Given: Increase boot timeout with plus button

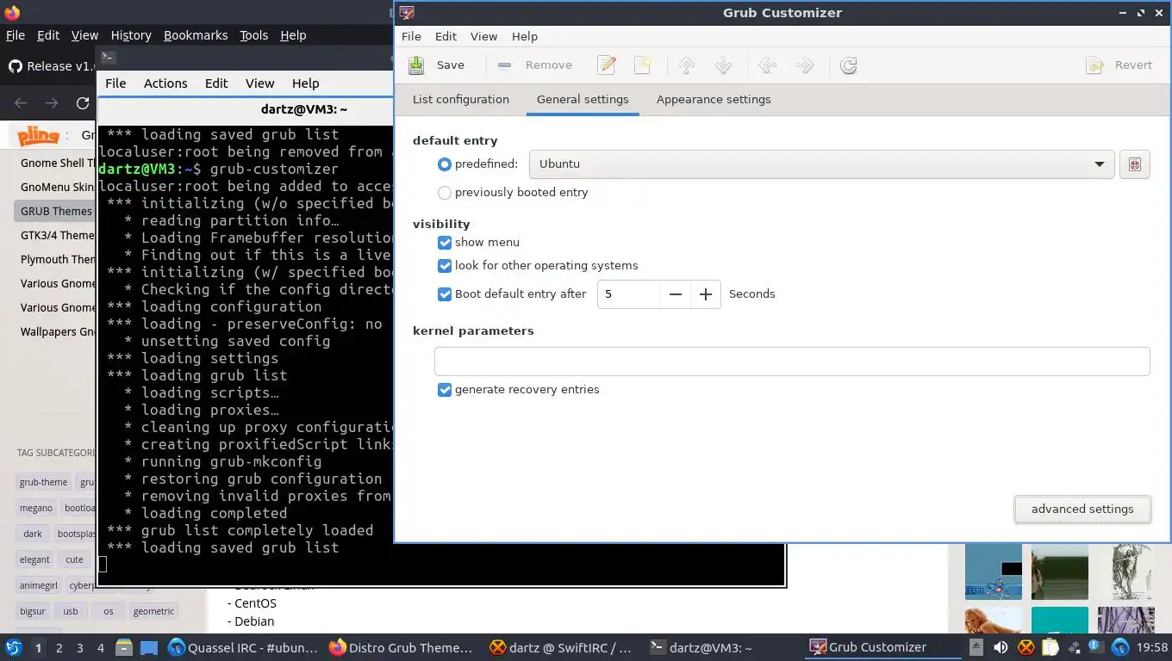Looking at the screenshot, I should tap(706, 294).
